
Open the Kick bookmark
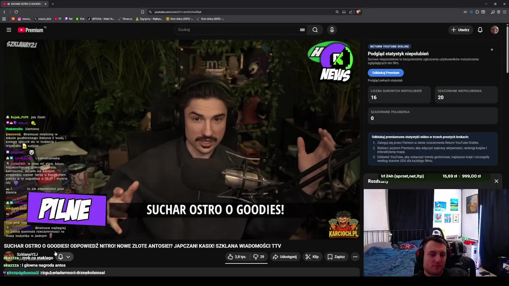pyautogui.click(x=80, y=19)
